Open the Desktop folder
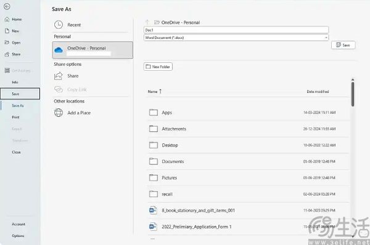The height and width of the screenshot is (245, 370). 249,145
